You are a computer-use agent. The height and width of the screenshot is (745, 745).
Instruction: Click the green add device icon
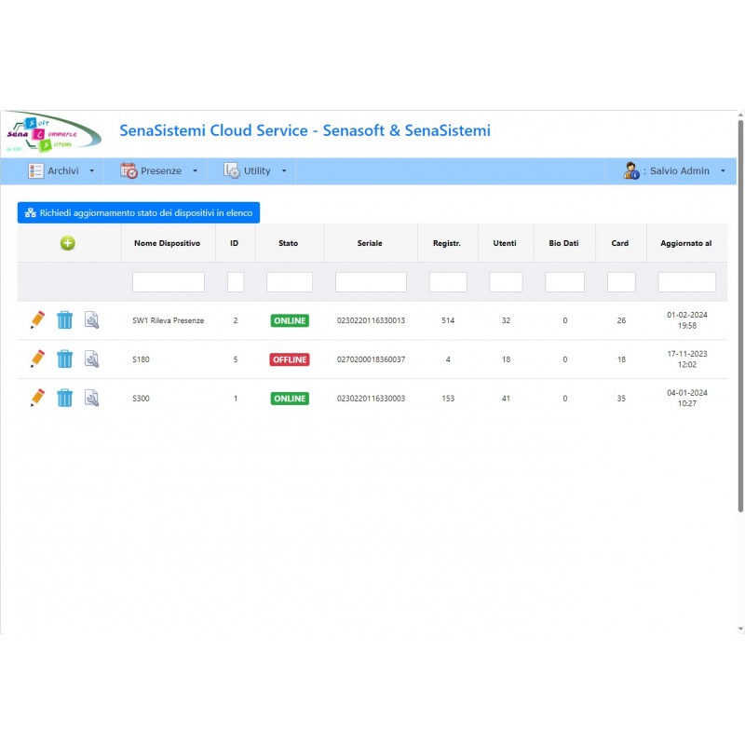(67, 243)
